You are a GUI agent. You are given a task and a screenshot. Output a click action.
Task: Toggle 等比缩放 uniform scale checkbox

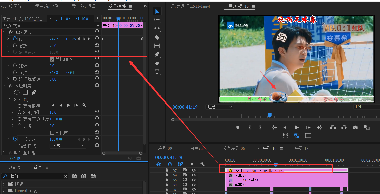point(52,59)
